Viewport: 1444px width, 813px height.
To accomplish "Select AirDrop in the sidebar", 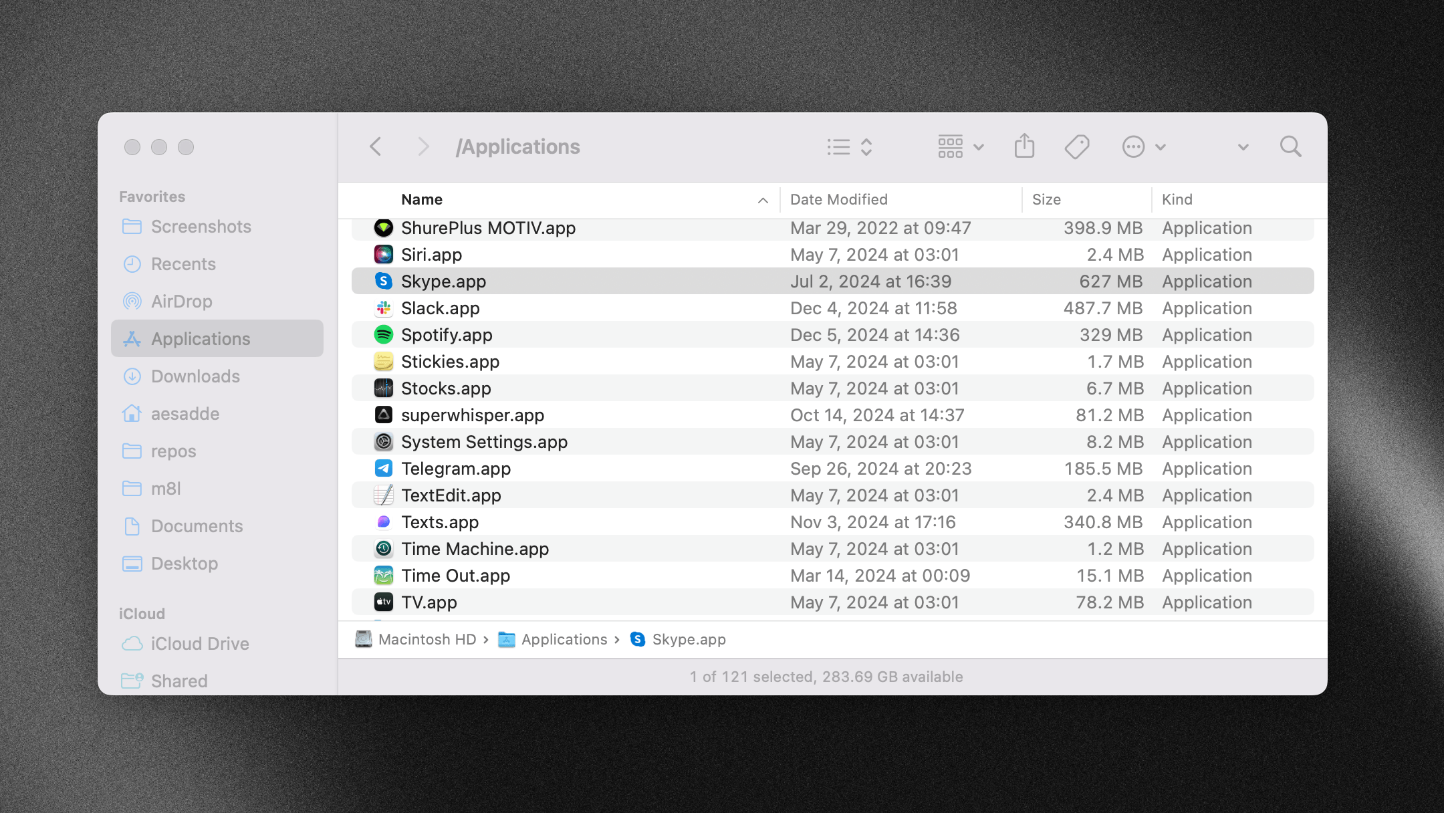I will coord(184,302).
